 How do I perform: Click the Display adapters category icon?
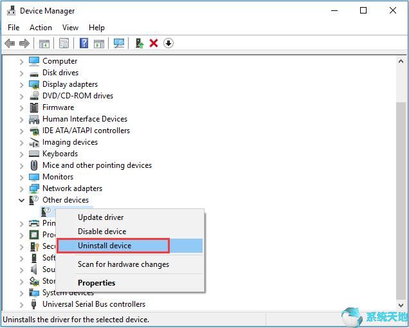click(x=34, y=84)
